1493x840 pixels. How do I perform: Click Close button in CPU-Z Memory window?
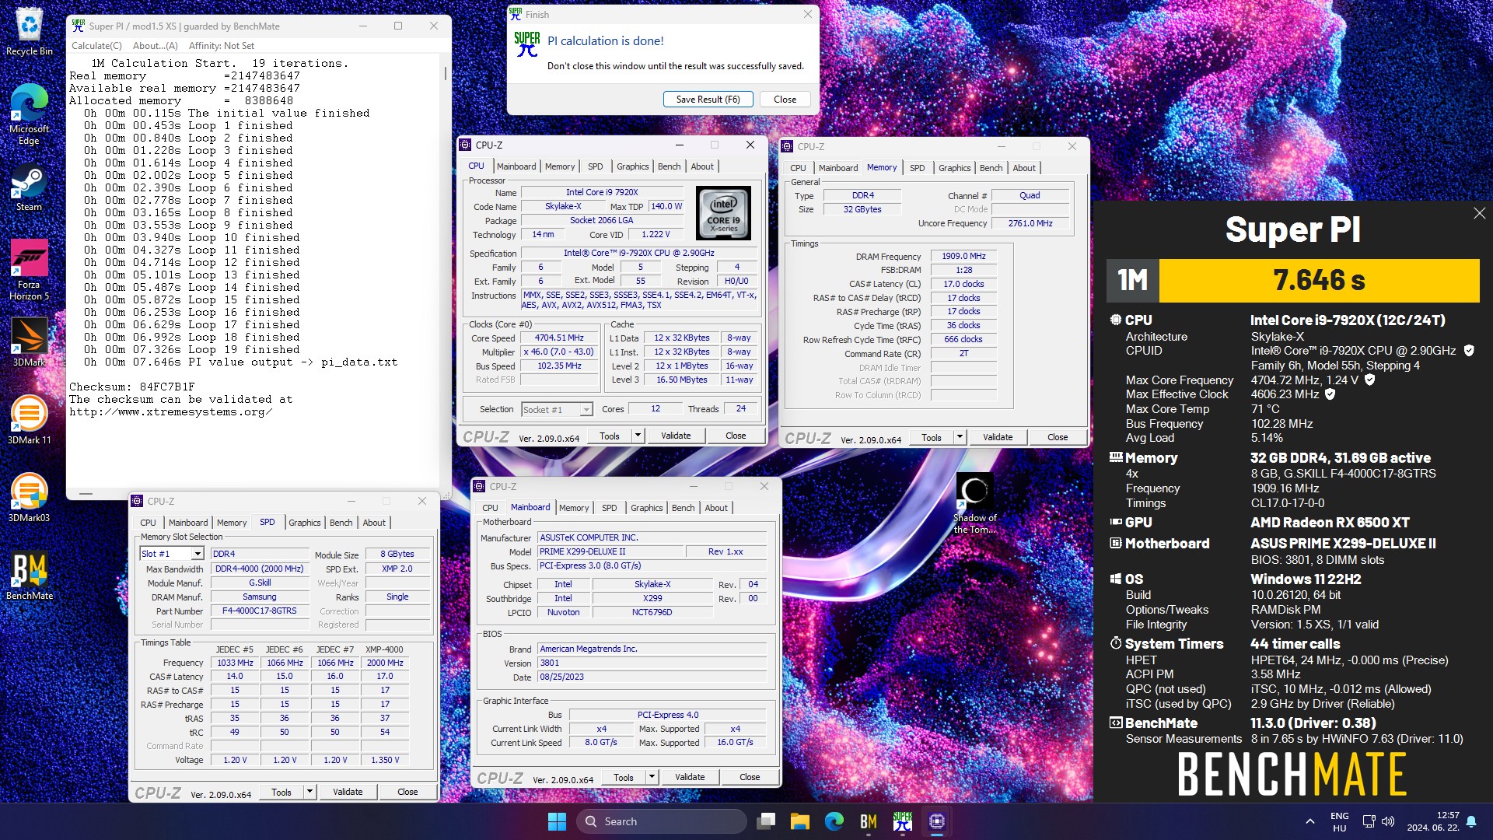pos(1058,437)
